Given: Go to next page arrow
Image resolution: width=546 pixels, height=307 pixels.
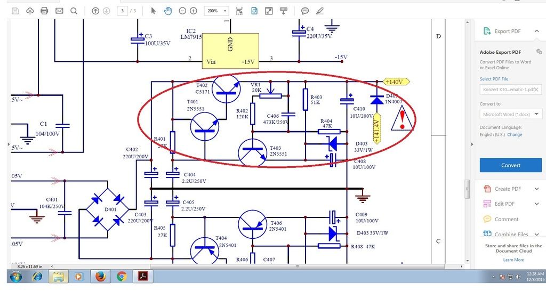Looking at the screenshot, I should (107, 11).
